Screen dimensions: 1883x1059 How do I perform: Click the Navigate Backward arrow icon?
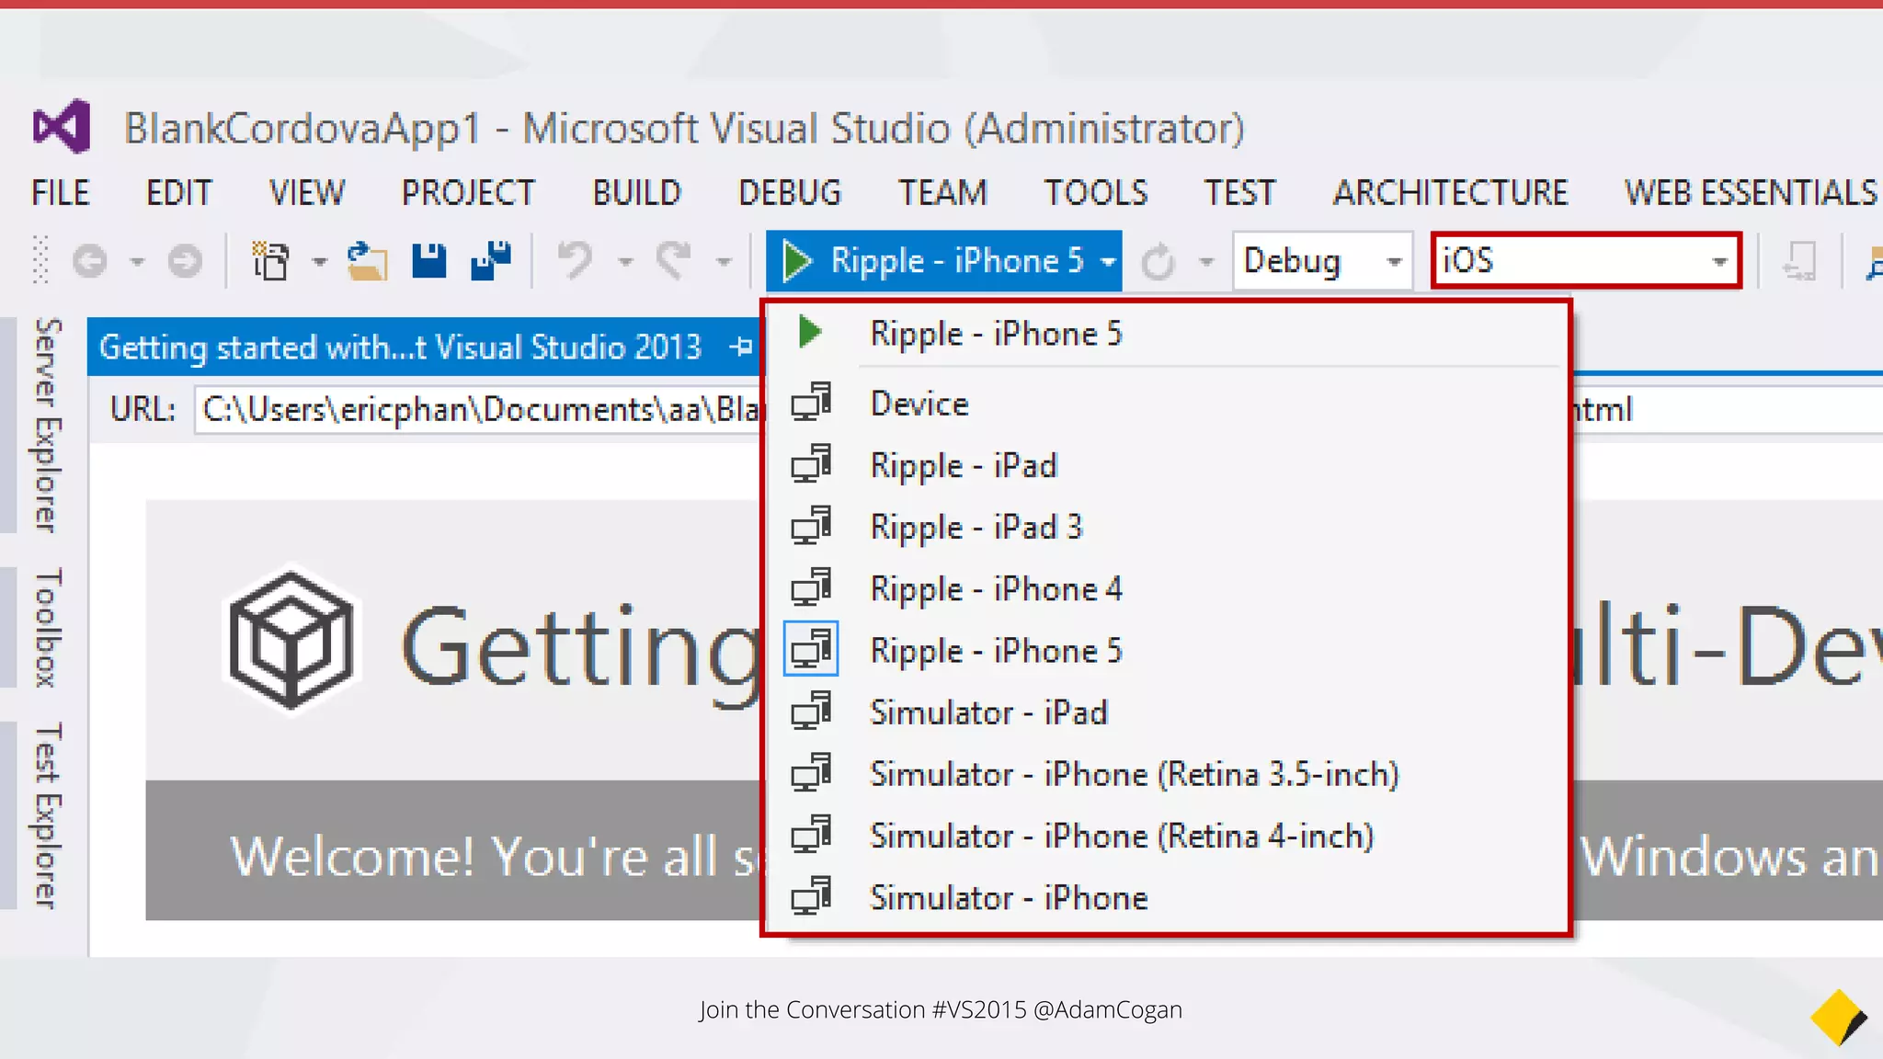pos(90,262)
